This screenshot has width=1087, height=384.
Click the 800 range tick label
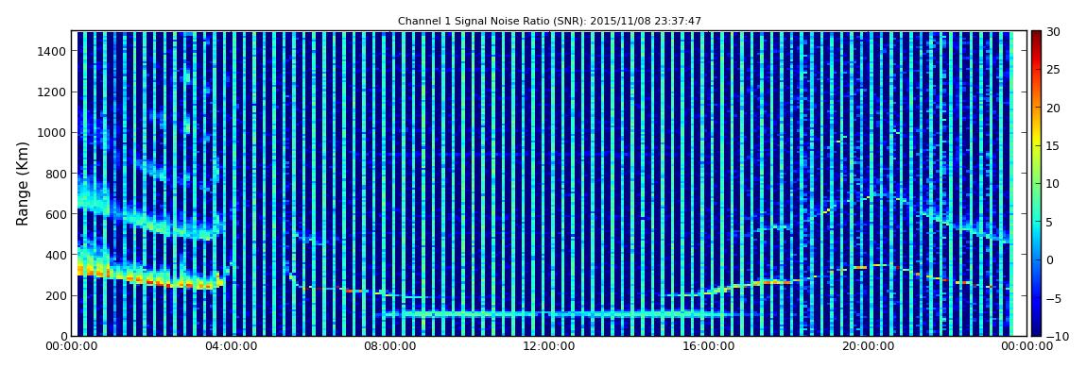(56, 174)
